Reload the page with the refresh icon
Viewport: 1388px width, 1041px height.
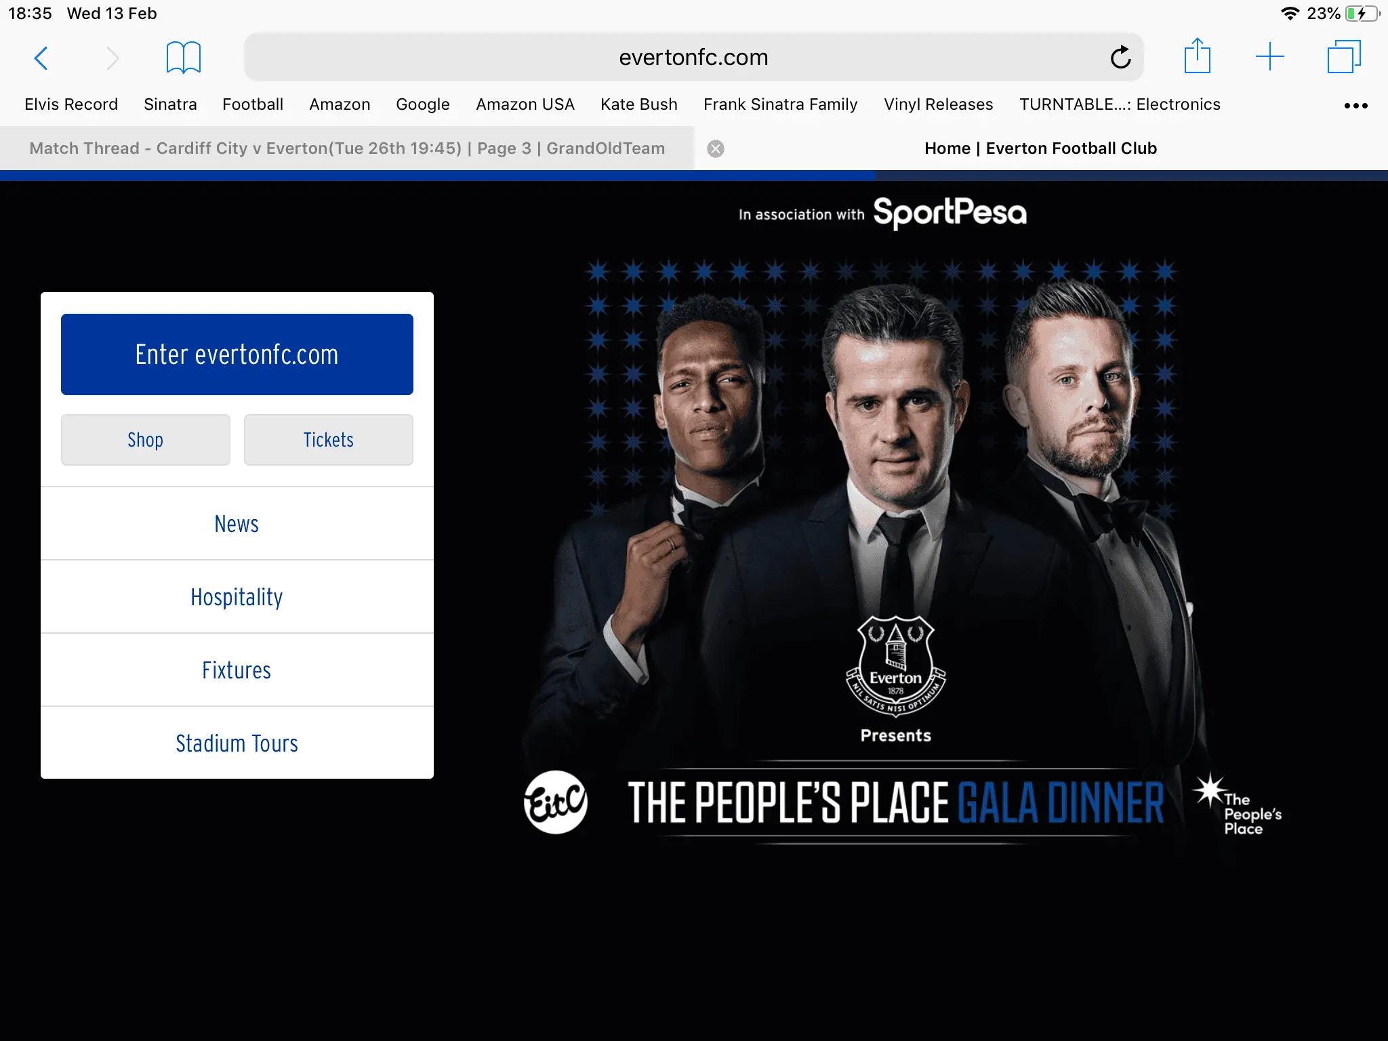point(1120,58)
